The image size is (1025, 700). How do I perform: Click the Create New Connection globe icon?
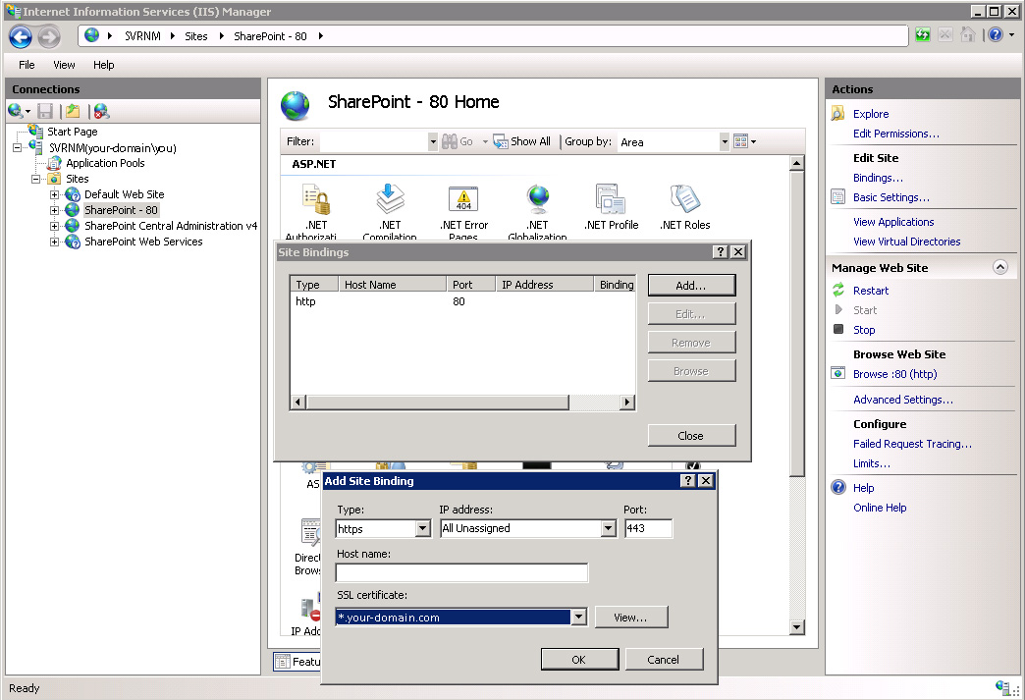16,111
